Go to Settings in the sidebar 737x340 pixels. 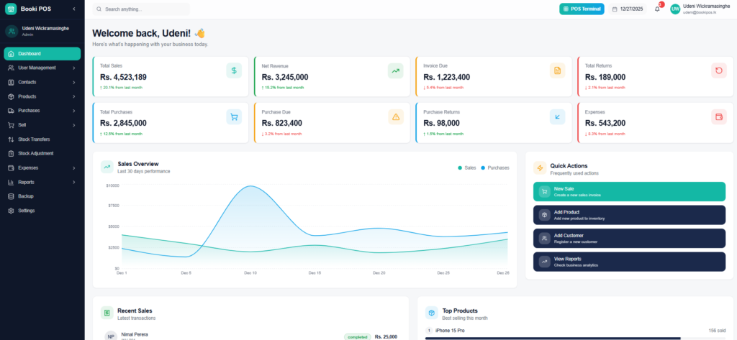click(x=26, y=211)
